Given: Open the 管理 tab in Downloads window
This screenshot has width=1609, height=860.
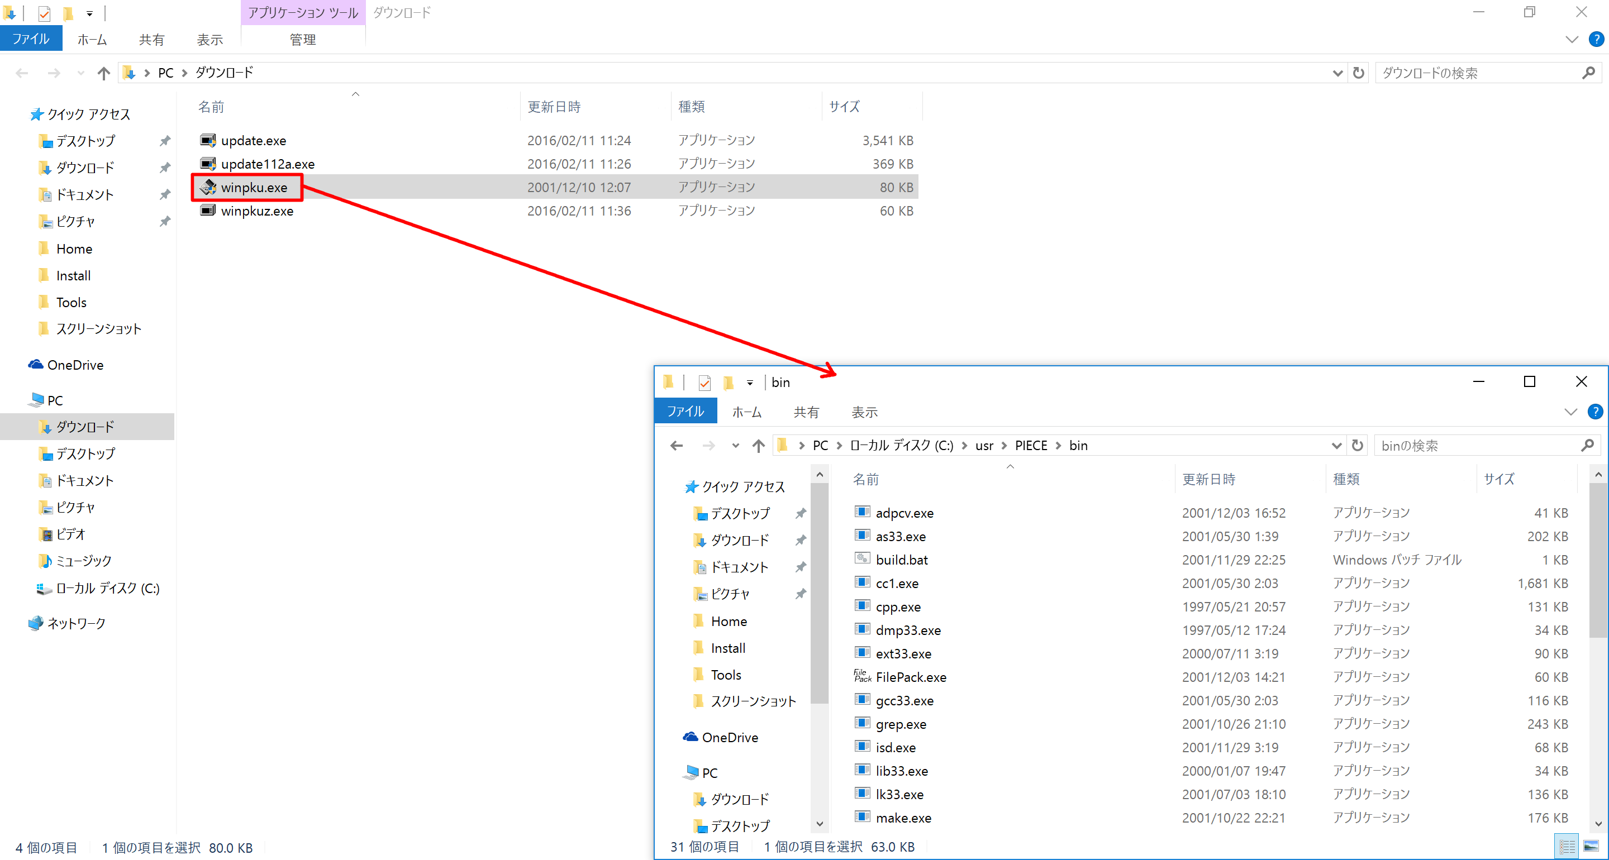Looking at the screenshot, I should [302, 39].
